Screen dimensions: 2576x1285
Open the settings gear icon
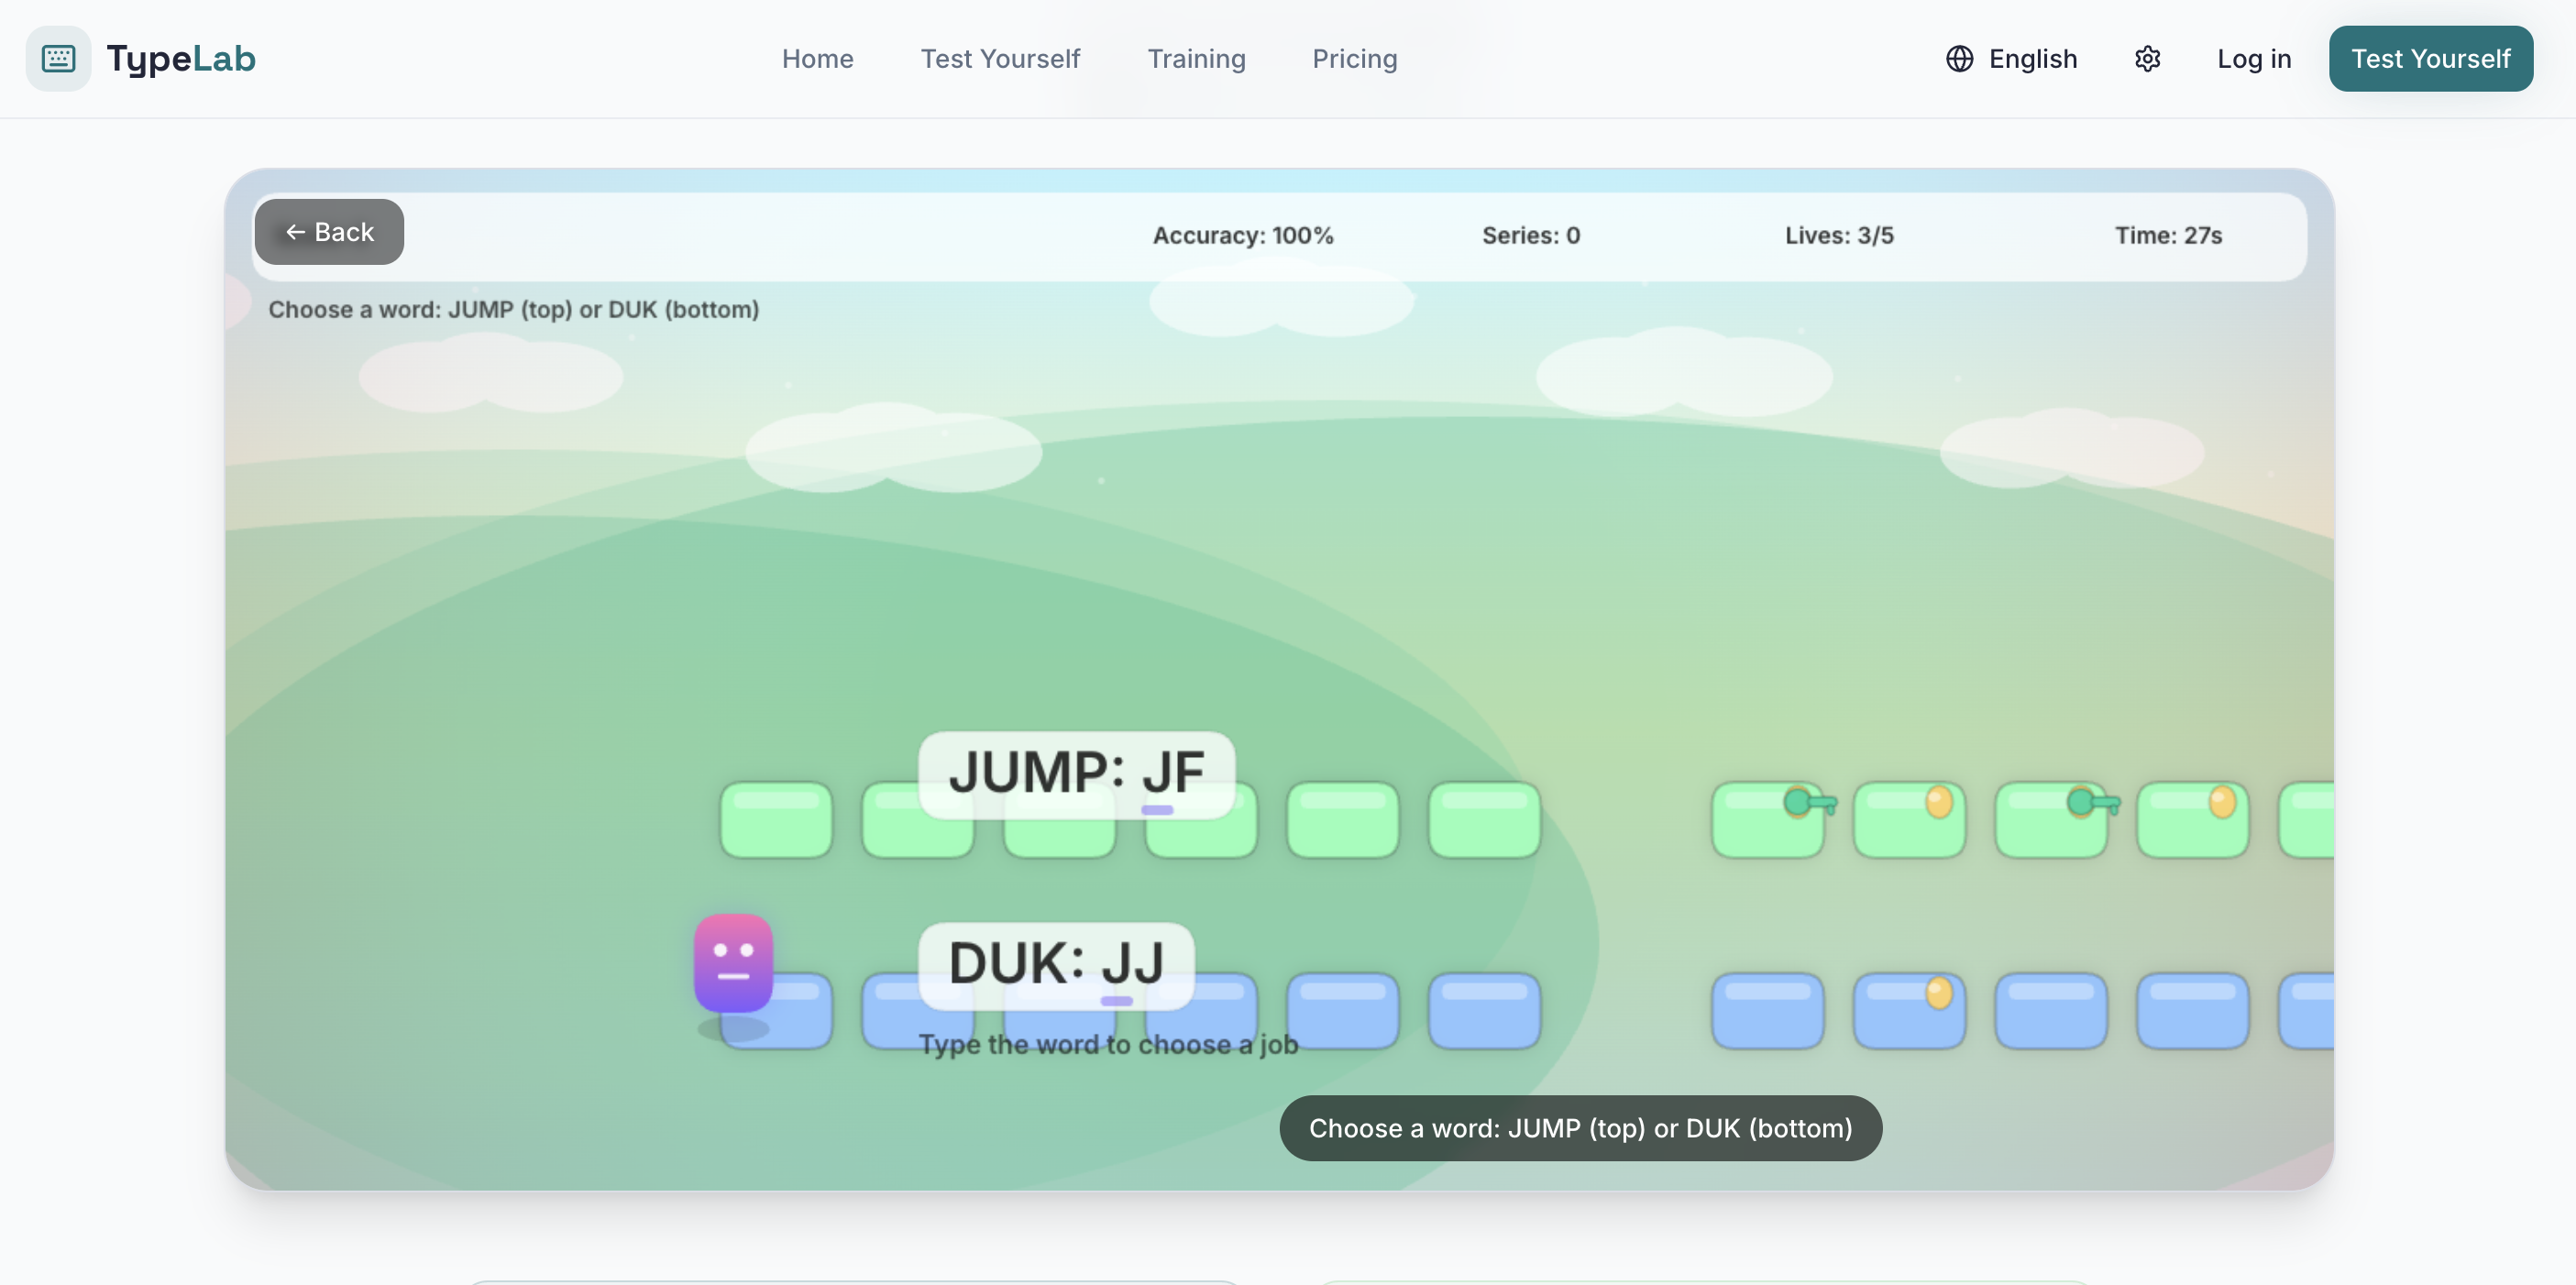2147,59
